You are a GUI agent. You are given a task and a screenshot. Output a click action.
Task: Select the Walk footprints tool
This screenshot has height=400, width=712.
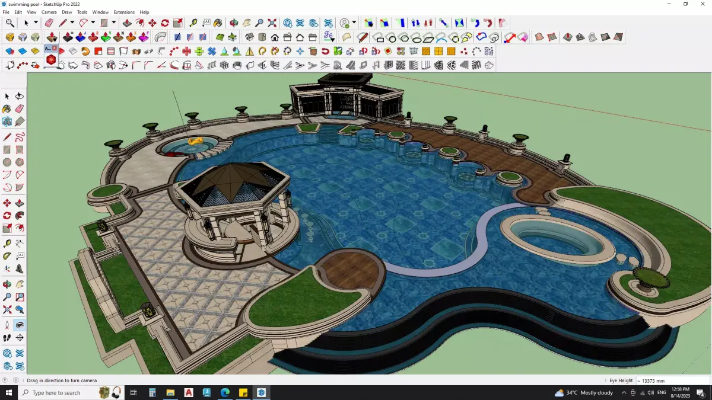(x=7, y=338)
